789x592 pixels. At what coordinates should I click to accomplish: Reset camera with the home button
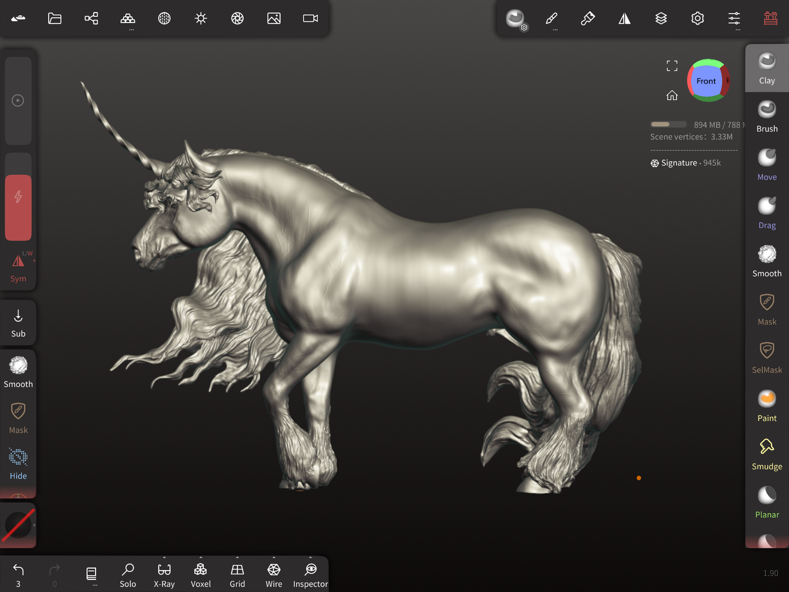(672, 96)
